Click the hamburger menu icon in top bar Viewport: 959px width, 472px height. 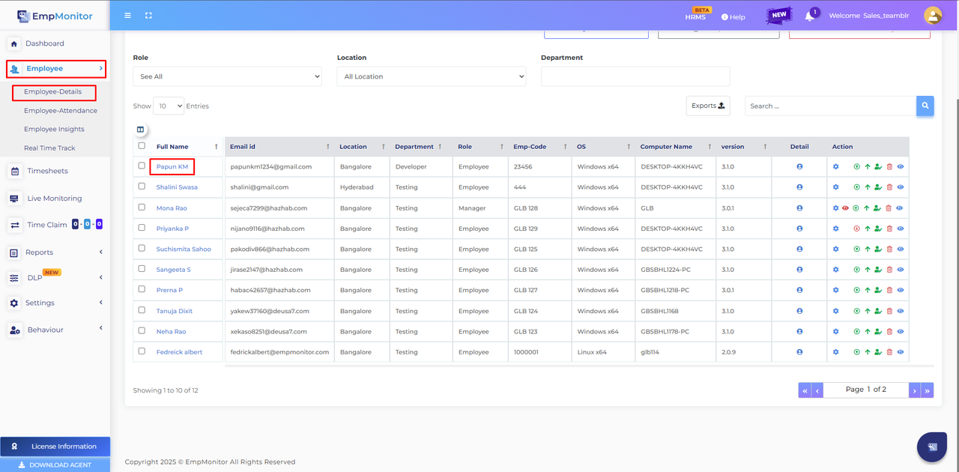[127, 15]
